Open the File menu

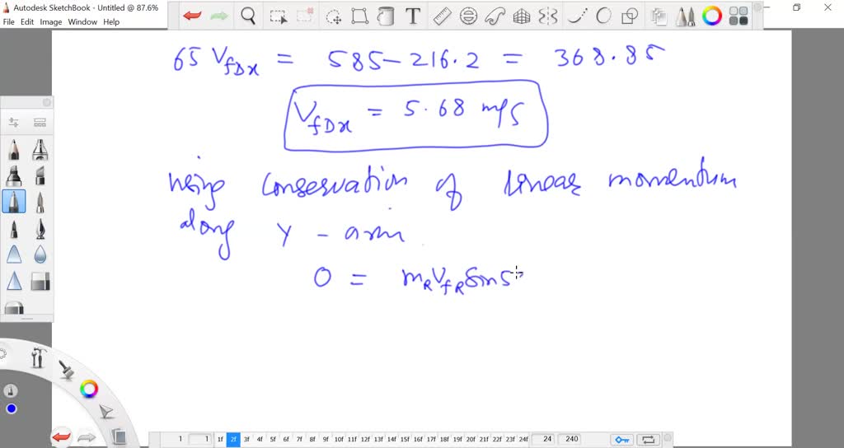(8, 22)
